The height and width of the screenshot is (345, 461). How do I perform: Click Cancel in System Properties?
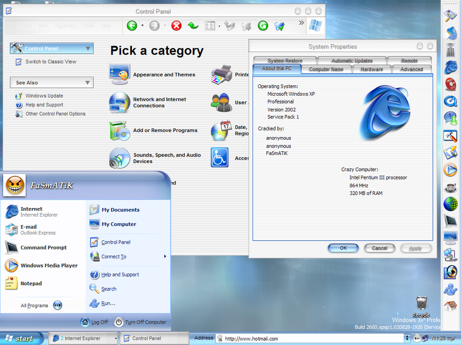pos(380,248)
